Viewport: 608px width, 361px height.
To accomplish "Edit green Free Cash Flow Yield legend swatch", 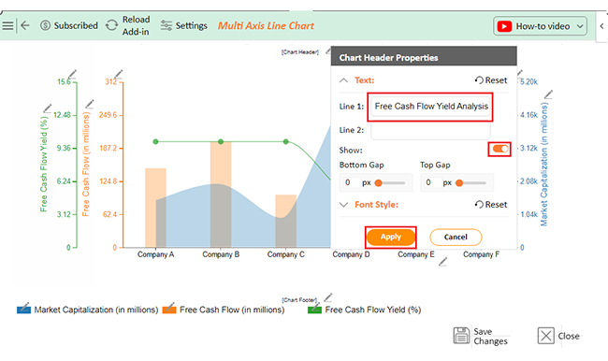I will [314, 309].
